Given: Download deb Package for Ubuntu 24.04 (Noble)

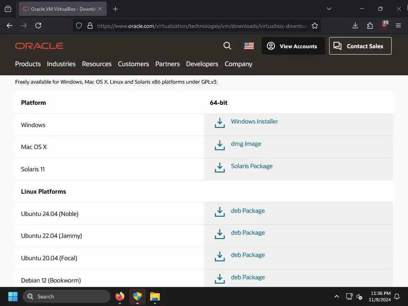Looking at the screenshot, I should point(248,210).
